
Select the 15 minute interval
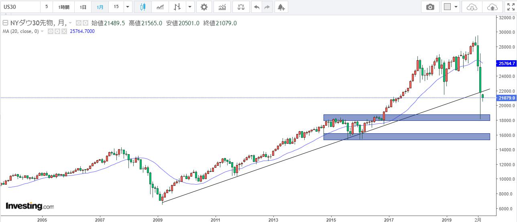[x=116, y=7]
